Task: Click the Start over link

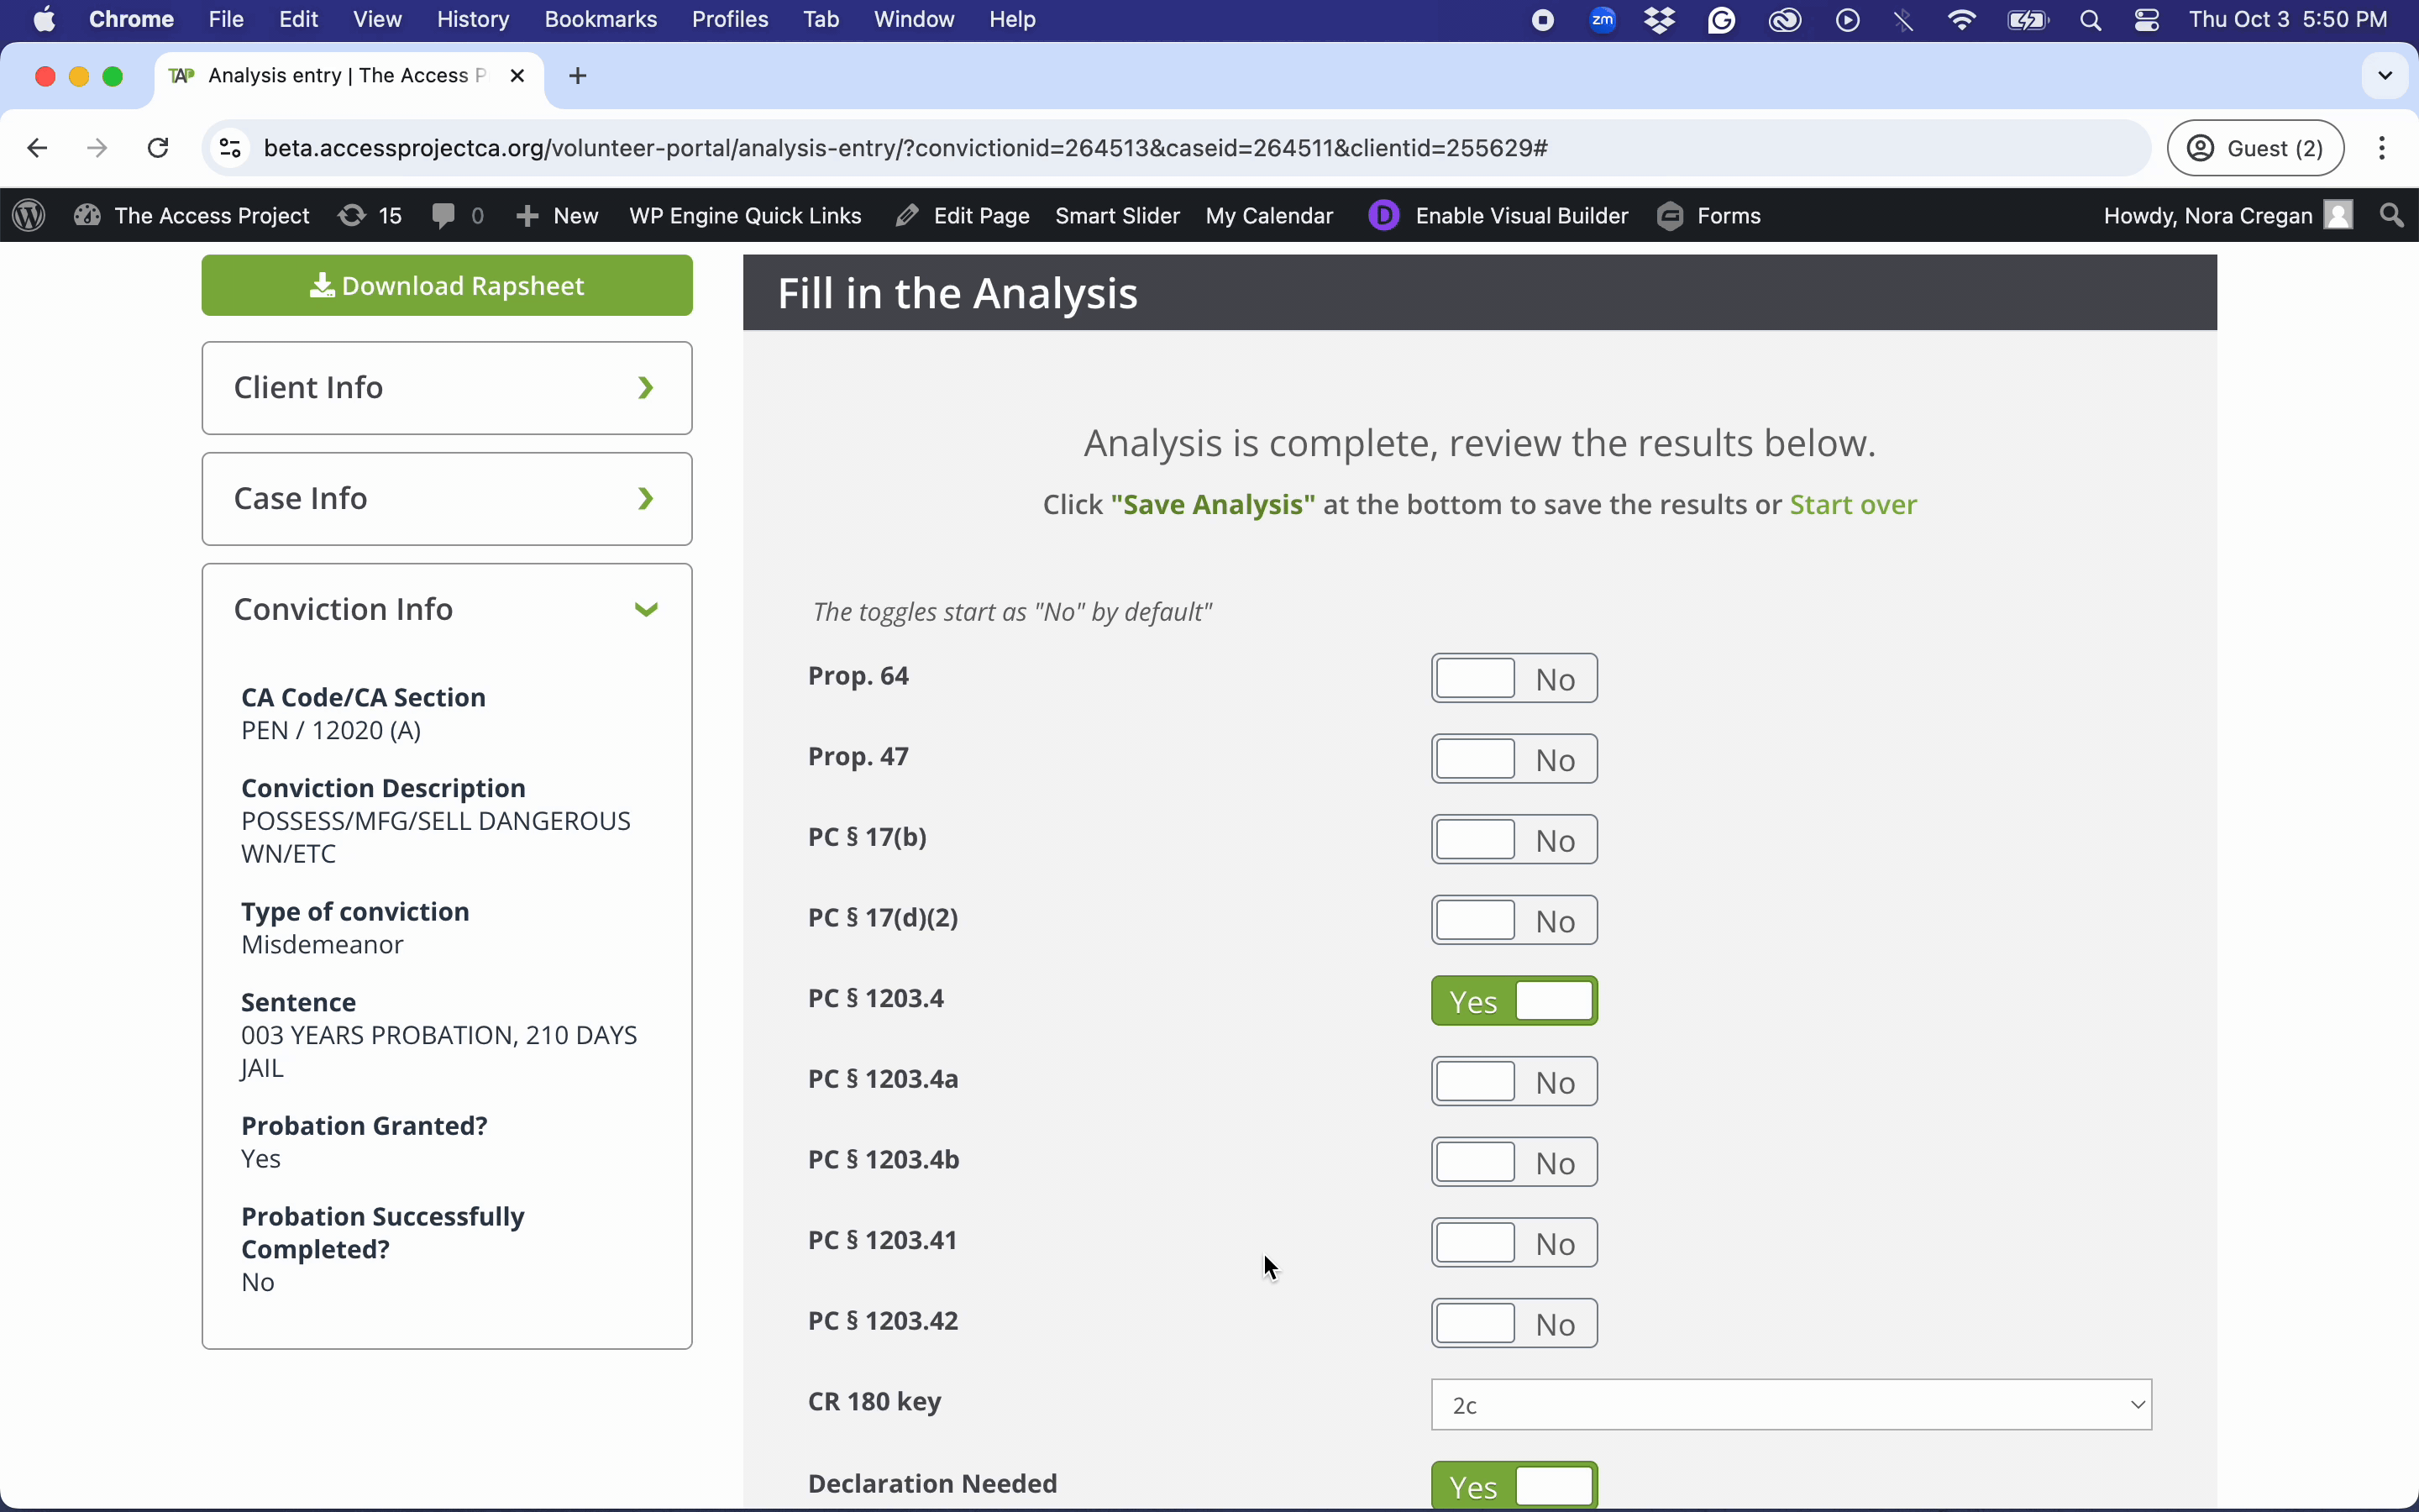Action: (x=1853, y=504)
